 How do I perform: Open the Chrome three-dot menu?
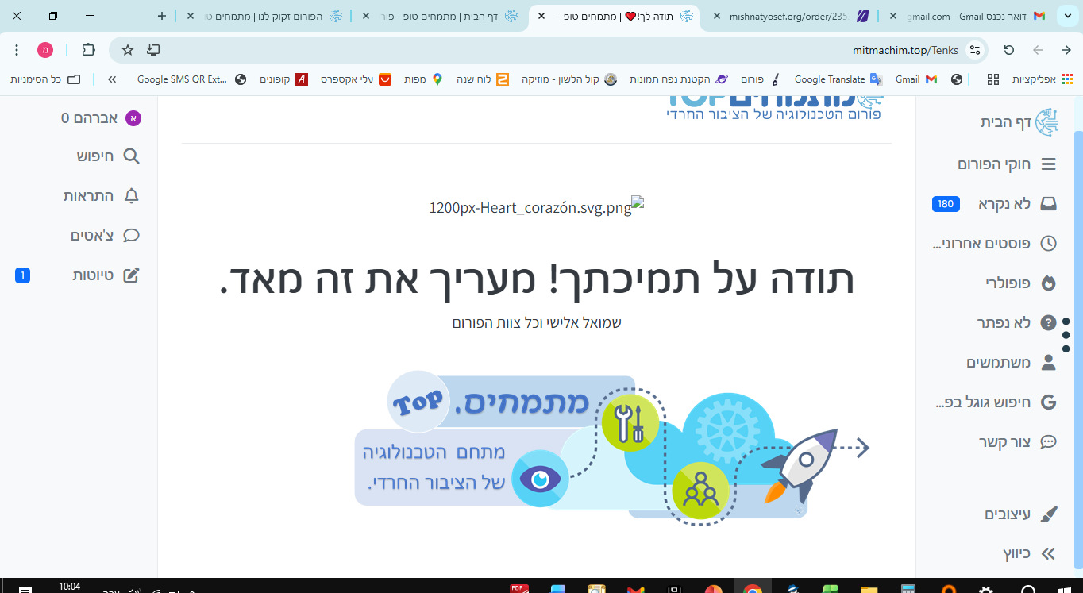pyautogui.click(x=16, y=49)
